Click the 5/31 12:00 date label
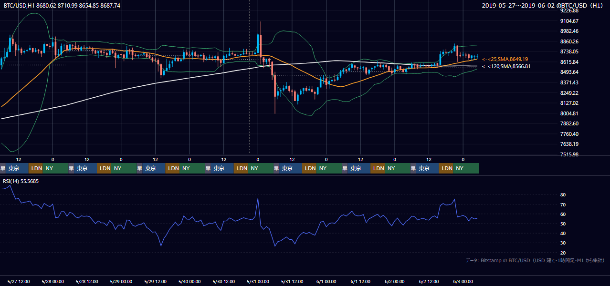 [x=293, y=281]
